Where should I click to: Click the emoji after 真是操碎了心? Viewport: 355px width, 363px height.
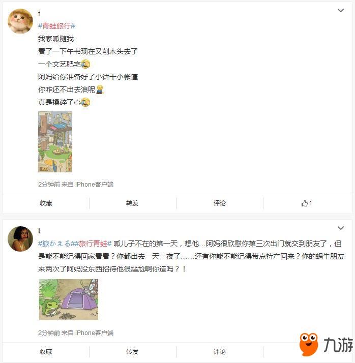pos(85,102)
